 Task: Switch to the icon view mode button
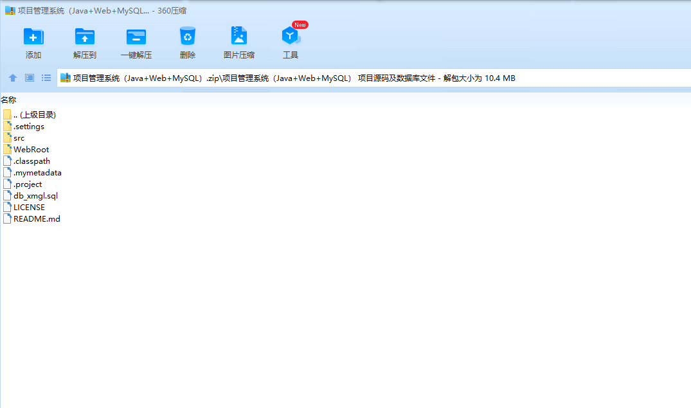pyautogui.click(x=30, y=78)
